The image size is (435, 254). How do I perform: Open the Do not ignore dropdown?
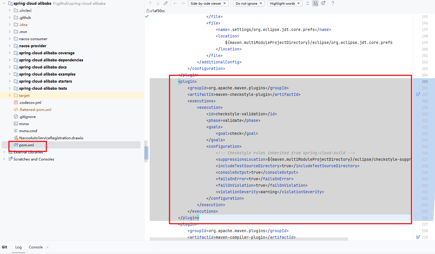pyautogui.click(x=249, y=4)
